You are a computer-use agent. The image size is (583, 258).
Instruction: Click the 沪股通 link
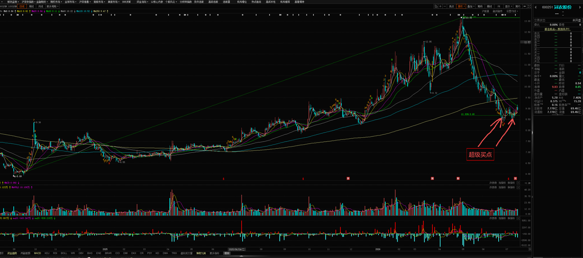[x=485, y=11]
